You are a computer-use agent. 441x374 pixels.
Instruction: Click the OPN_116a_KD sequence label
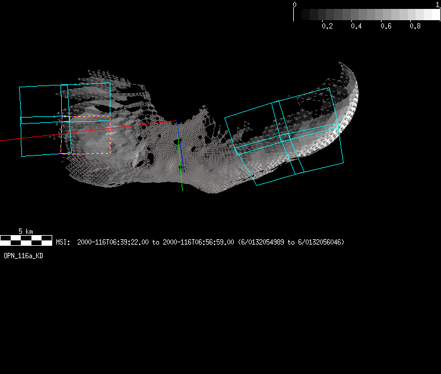23,256
